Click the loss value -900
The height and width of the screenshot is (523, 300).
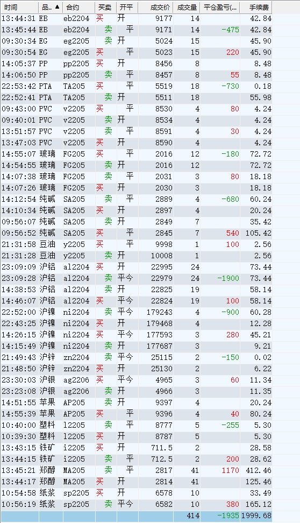click(x=230, y=313)
